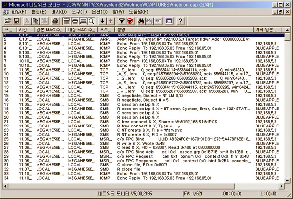Screen dimensions: 293x199
Task: Open the 옵션(O) menu
Action: [x=100, y=12]
